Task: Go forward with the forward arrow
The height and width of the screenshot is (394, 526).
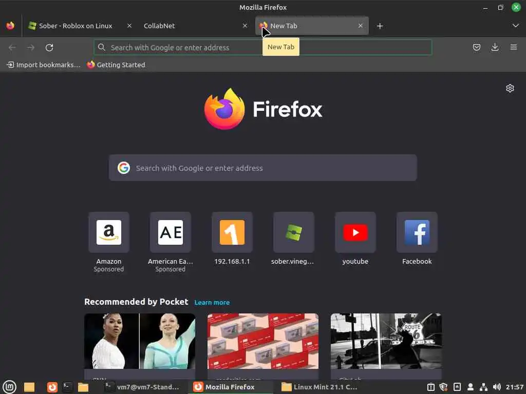Action: pyautogui.click(x=31, y=48)
